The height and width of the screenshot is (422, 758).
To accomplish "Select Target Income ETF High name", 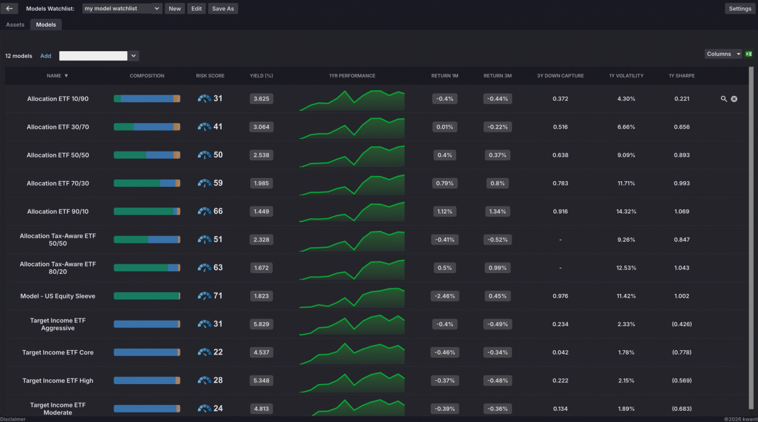I will point(58,380).
